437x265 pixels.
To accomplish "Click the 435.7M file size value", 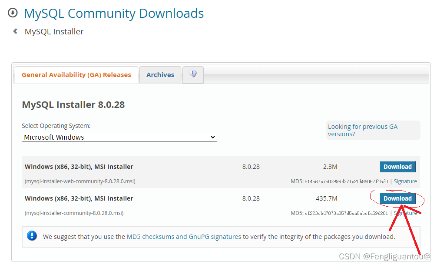I will [326, 198].
